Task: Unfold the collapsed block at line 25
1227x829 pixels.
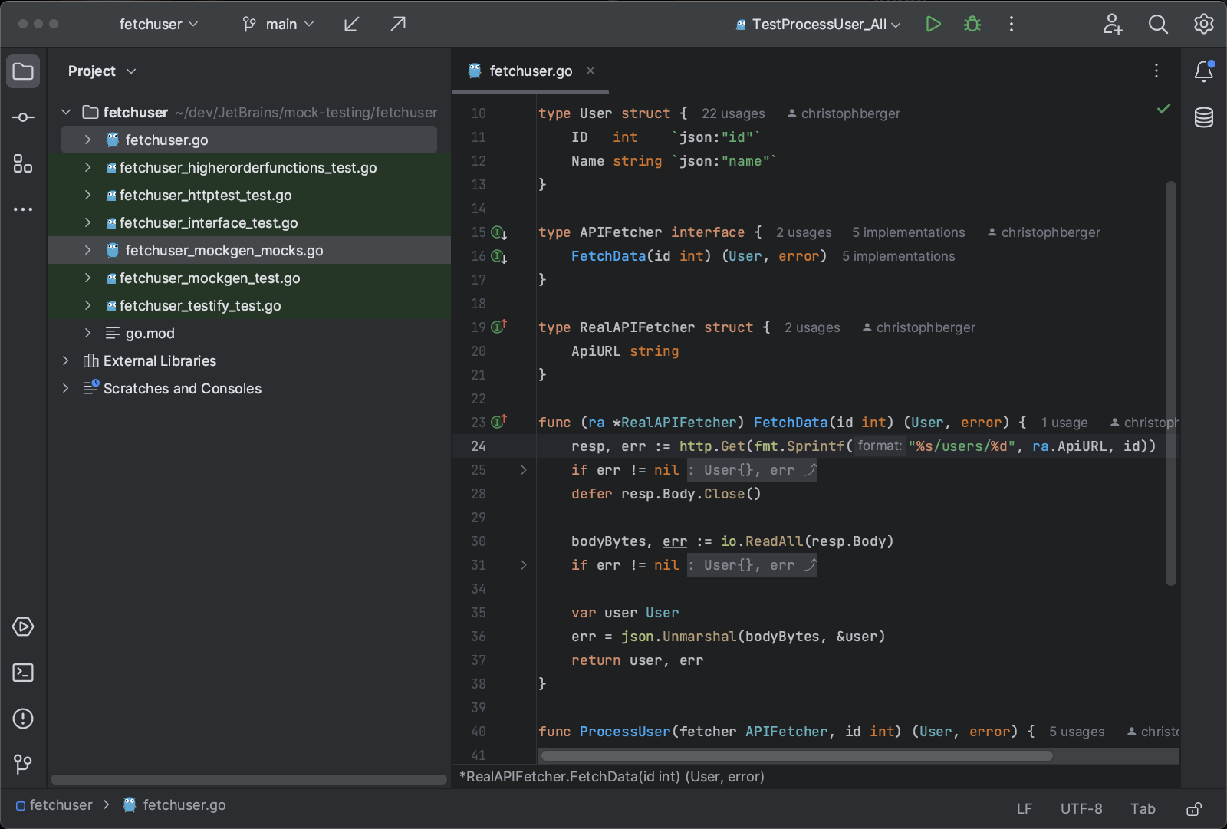Action: [524, 470]
